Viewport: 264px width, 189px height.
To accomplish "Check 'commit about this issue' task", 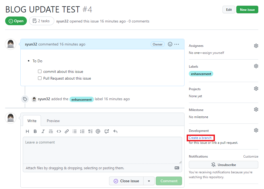I will (x=40, y=71).
